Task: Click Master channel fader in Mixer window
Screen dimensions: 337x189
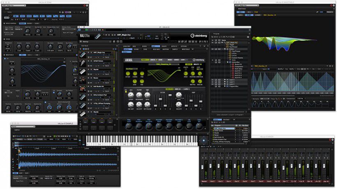Action: (x=202, y=167)
